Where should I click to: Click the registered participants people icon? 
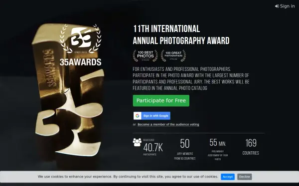137,142
